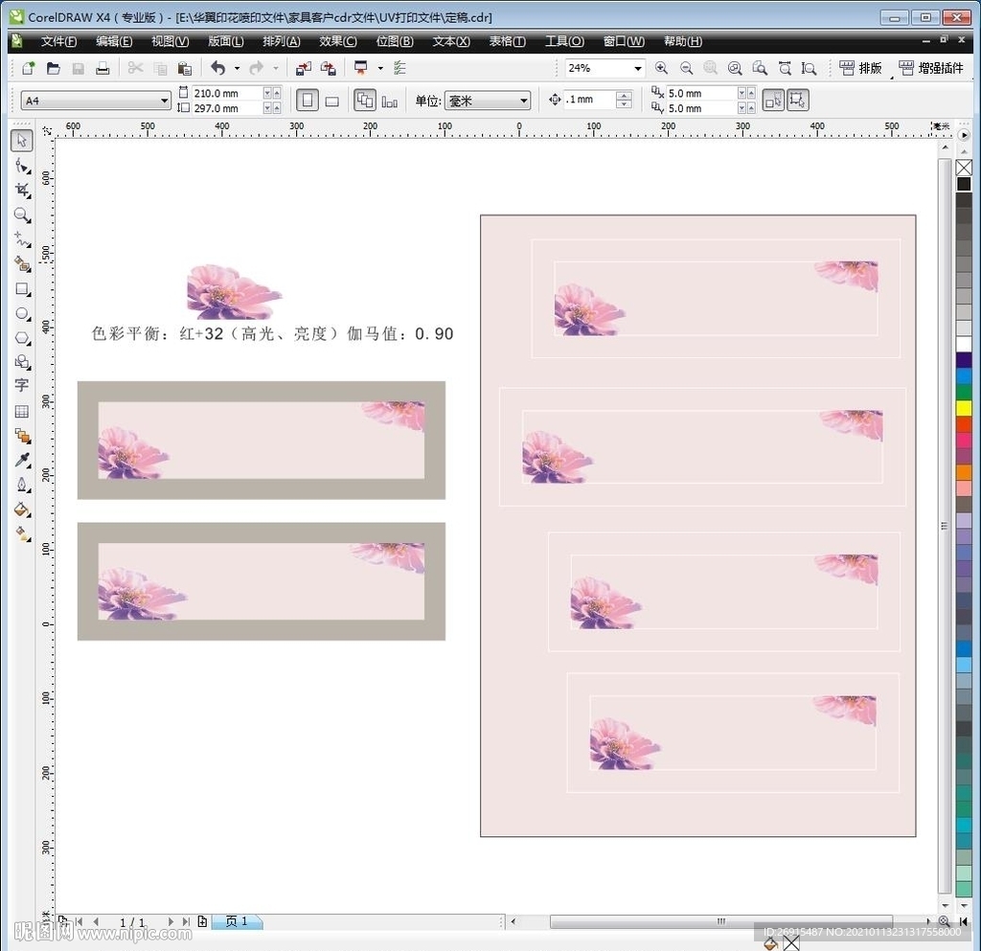Click the Zoom In magnifier icon

pyautogui.click(x=661, y=68)
